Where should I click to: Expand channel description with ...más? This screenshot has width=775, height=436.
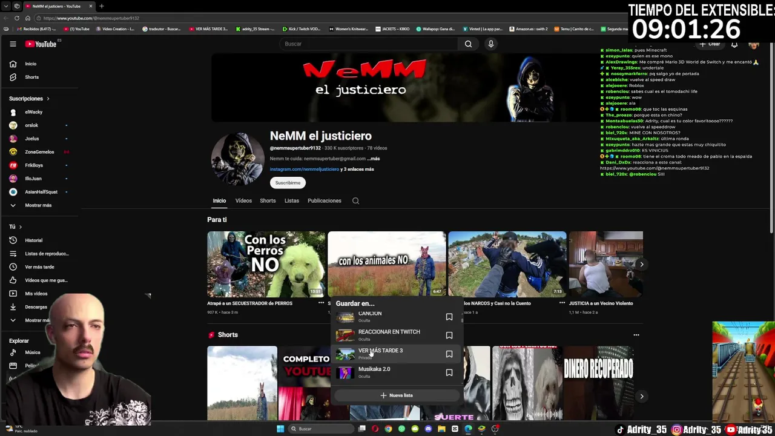pos(374,159)
